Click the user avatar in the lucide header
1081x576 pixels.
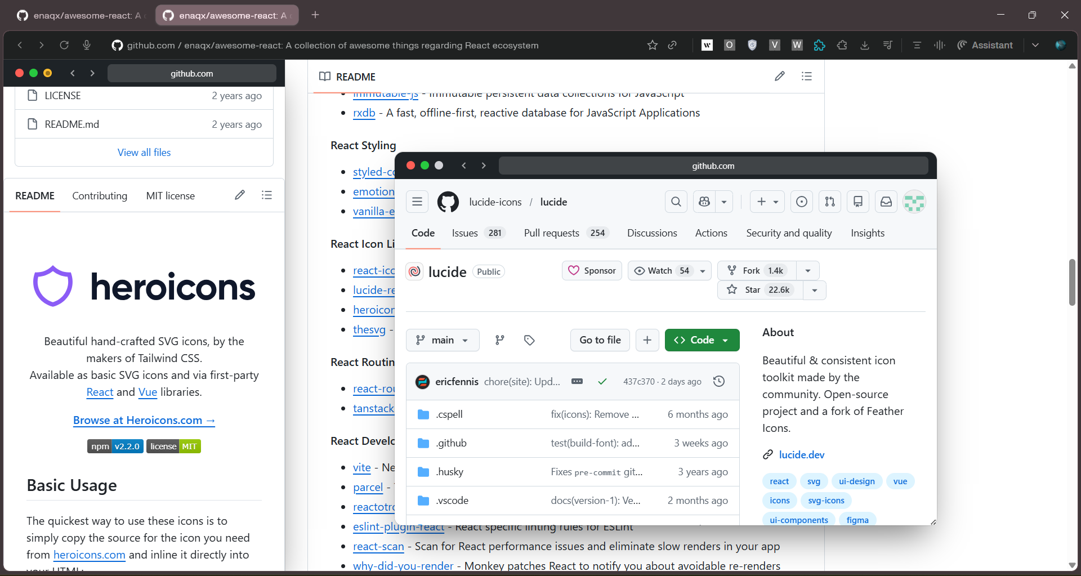point(914,202)
